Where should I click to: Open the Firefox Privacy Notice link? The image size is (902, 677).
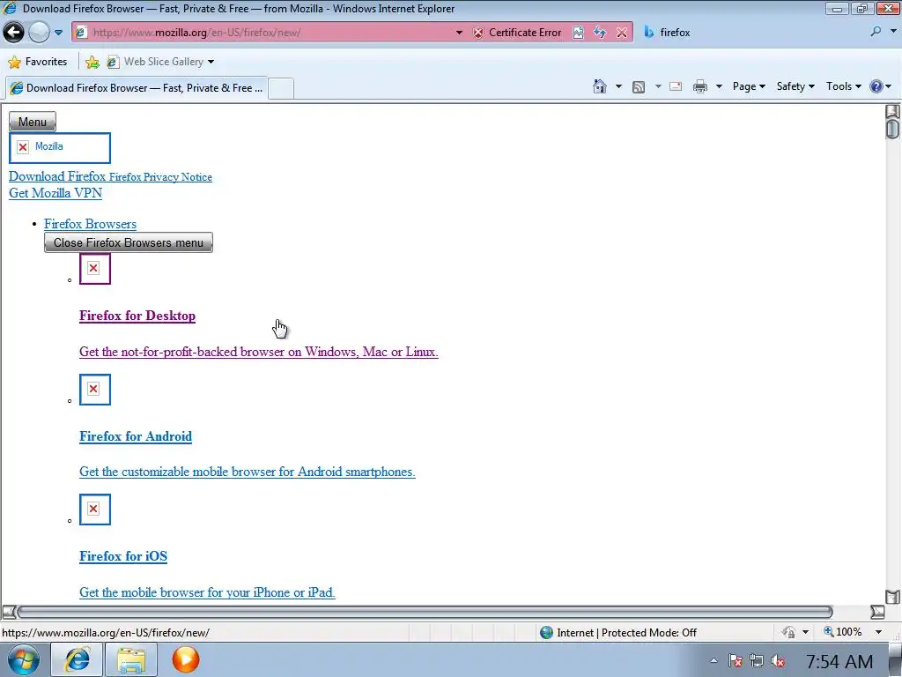[x=160, y=176]
